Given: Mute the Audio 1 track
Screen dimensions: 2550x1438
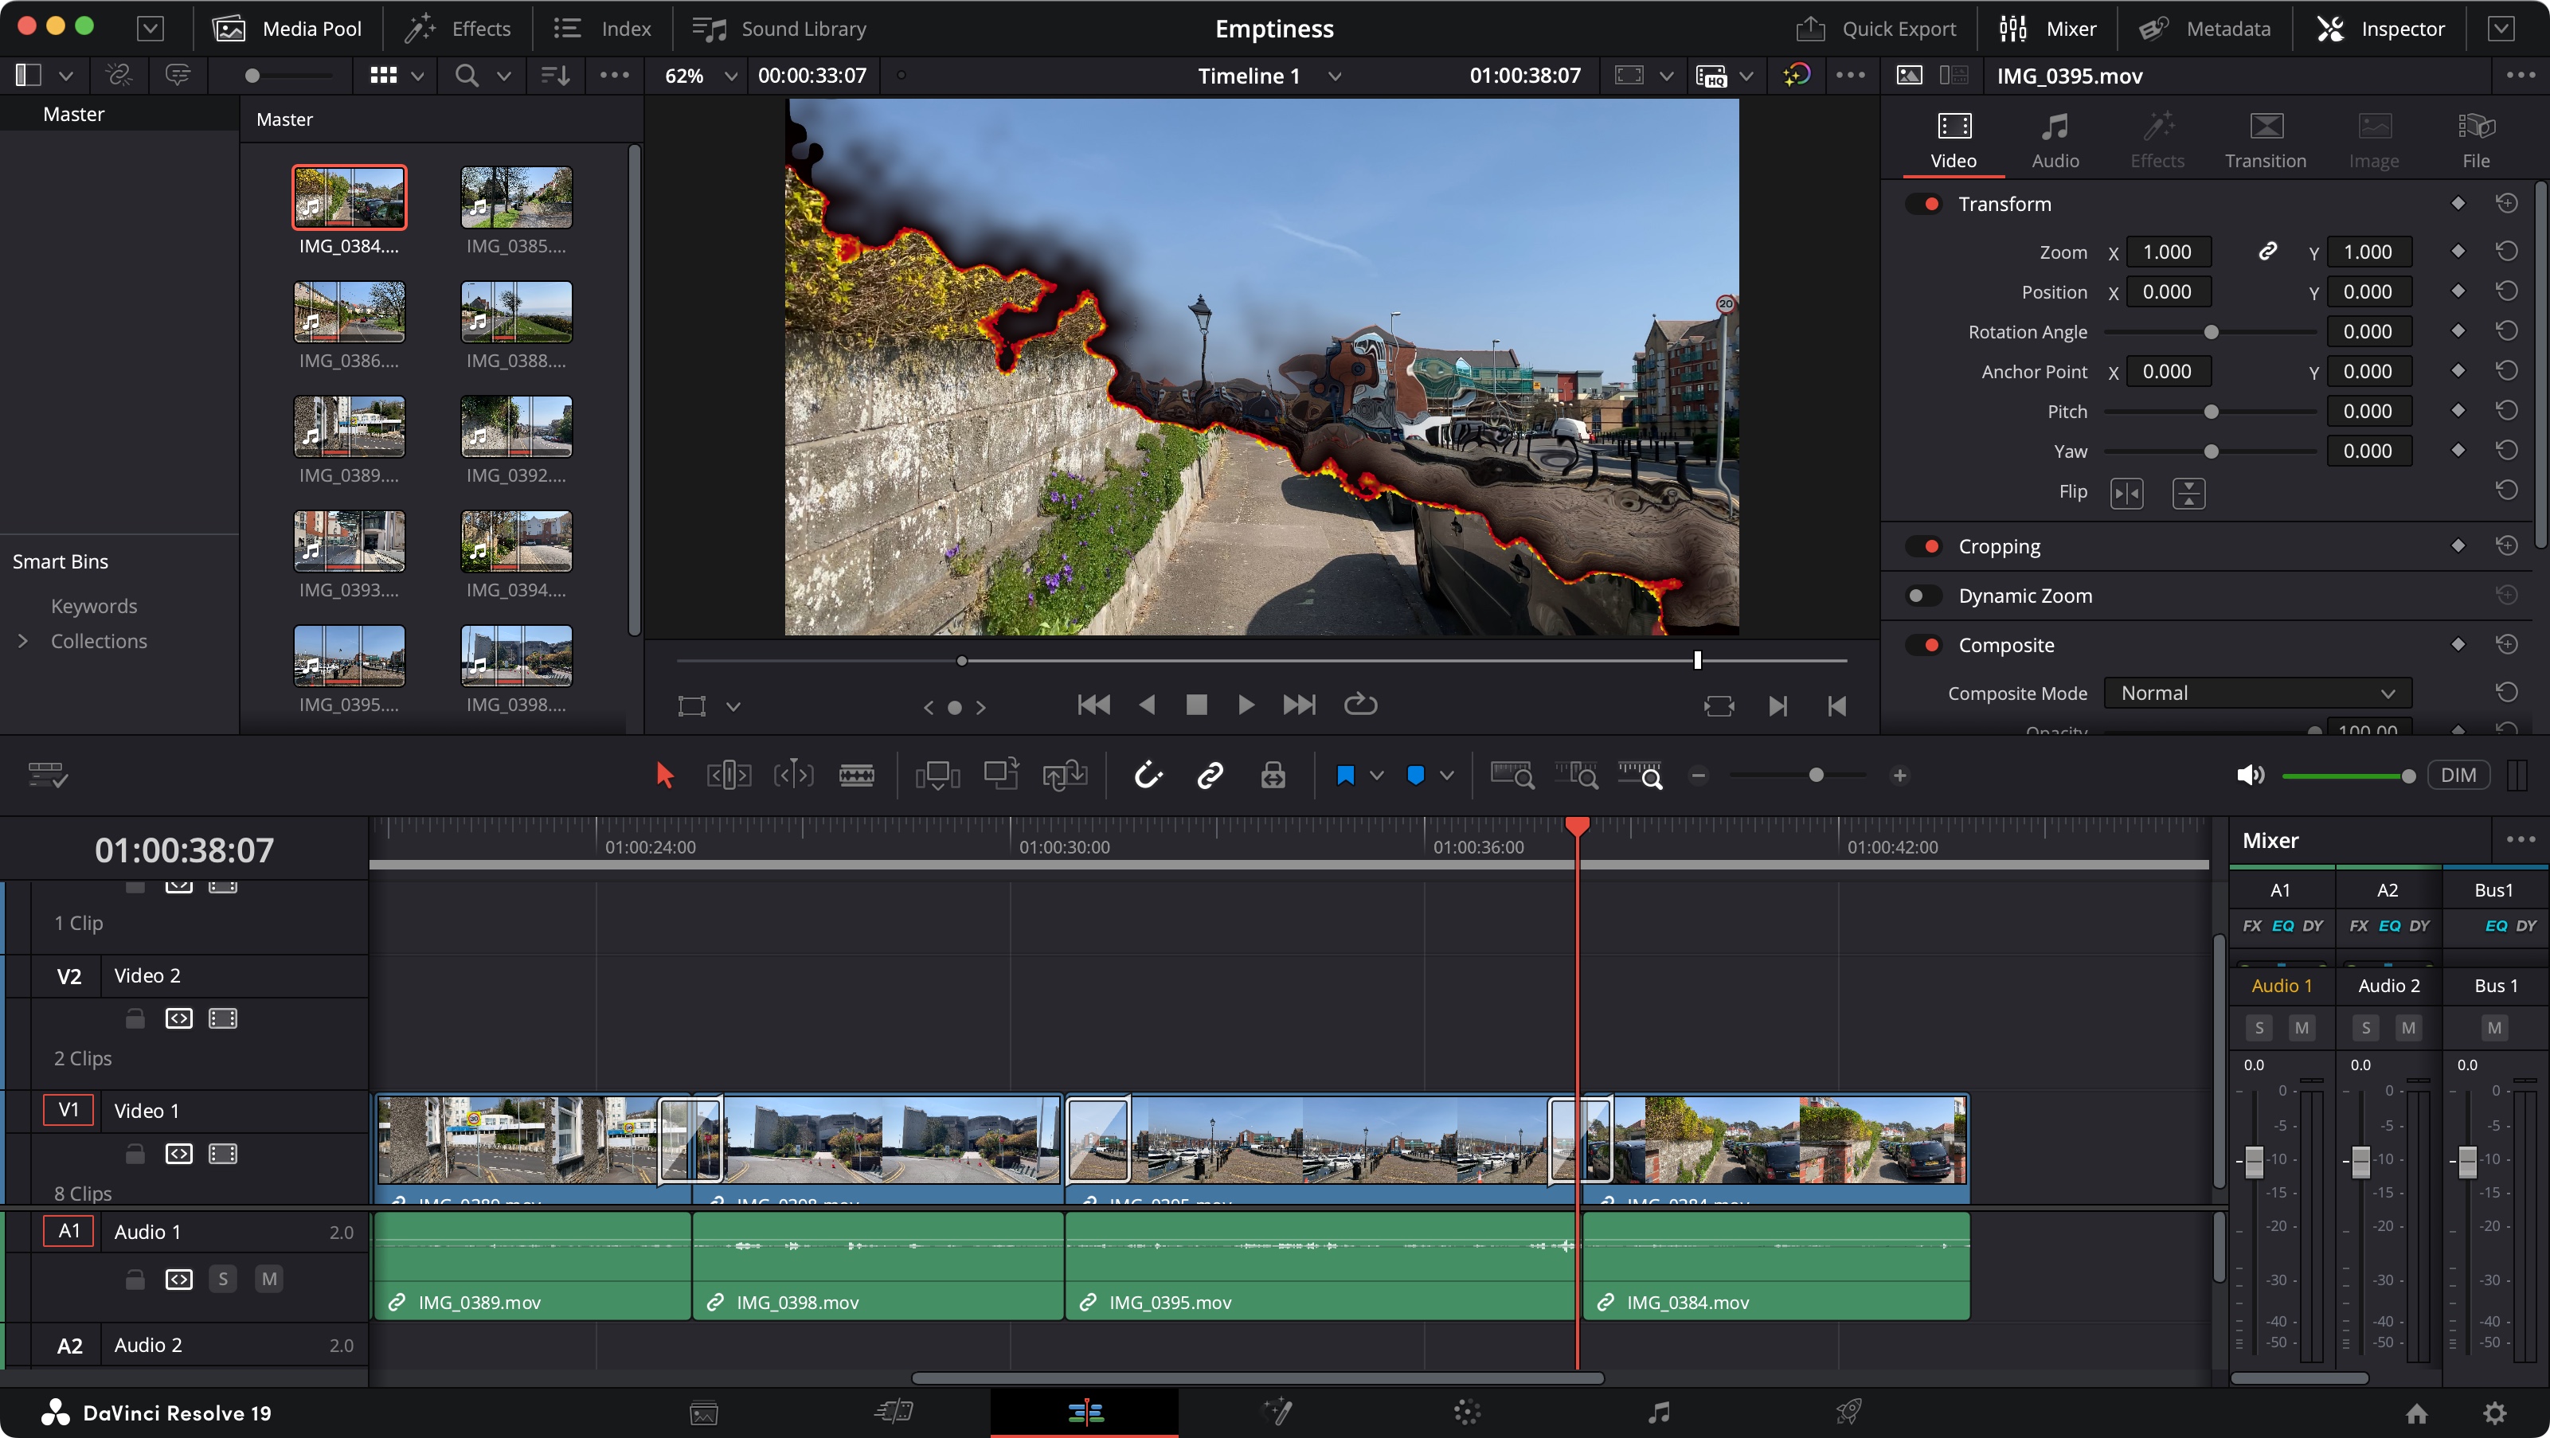Looking at the screenshot, I should tap(268, 1279).
